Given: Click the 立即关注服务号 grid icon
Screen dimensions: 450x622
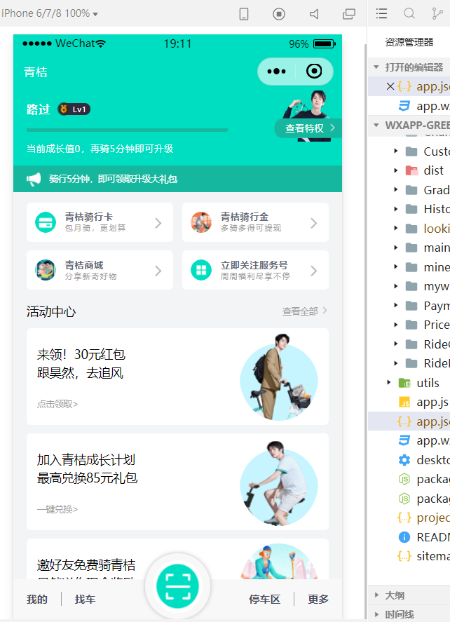Looking at the screenshot, I should pos(201,270).
